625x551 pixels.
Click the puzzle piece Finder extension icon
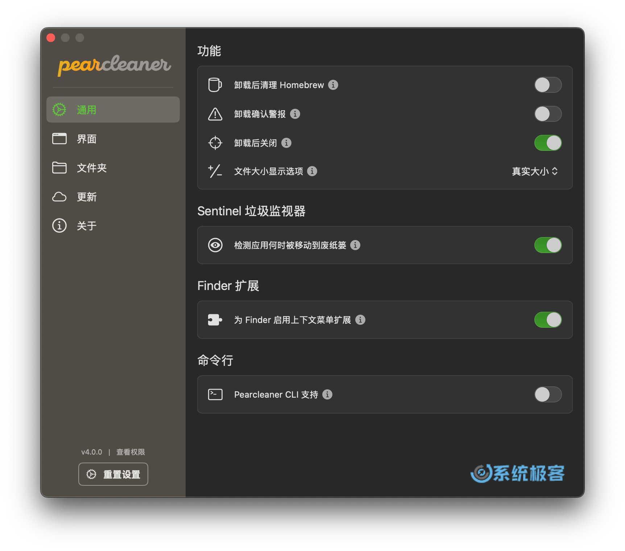tap(215, 320)
